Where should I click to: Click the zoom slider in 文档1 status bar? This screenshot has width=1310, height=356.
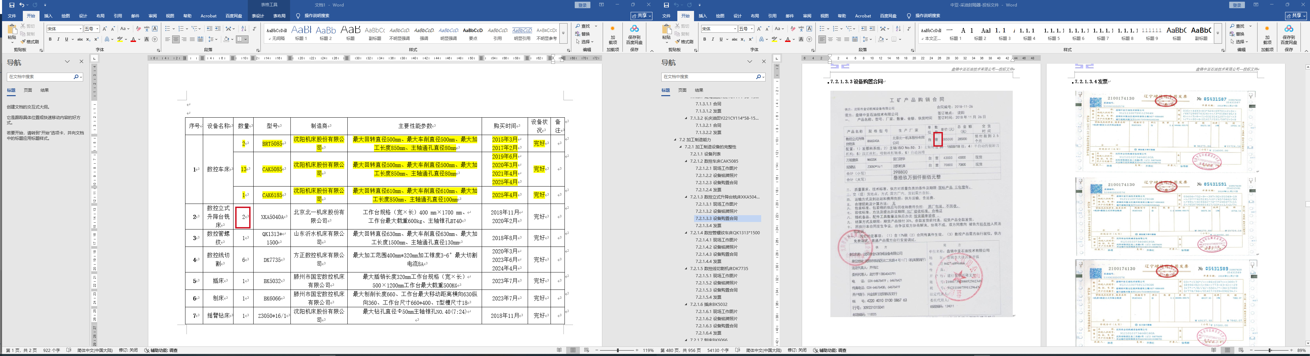(x=617, y=351)
